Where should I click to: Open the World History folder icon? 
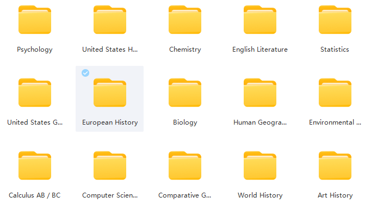260,165
